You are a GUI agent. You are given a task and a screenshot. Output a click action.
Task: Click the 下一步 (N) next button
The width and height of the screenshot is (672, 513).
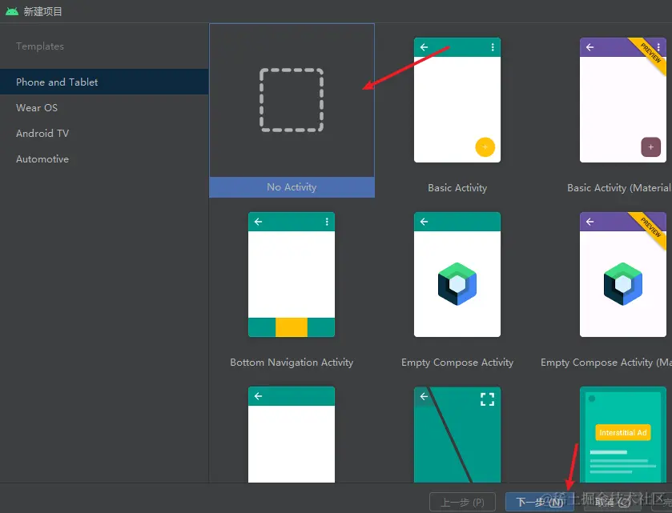click(x=539, y=502)
